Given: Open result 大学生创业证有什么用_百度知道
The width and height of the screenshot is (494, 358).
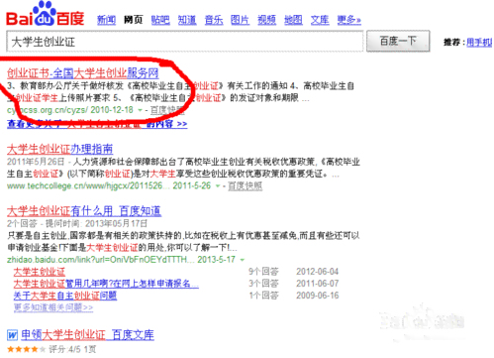Looking at the screenshot, I should click(84, 211).
